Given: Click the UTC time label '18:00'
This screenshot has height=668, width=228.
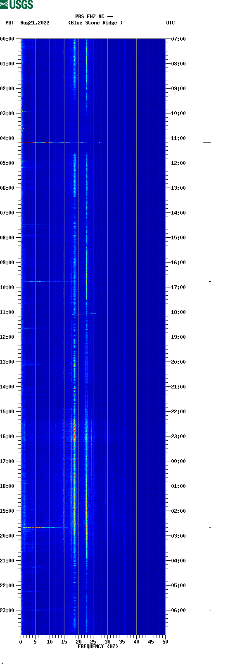Looking at the screenshot, I should point(178,312).
